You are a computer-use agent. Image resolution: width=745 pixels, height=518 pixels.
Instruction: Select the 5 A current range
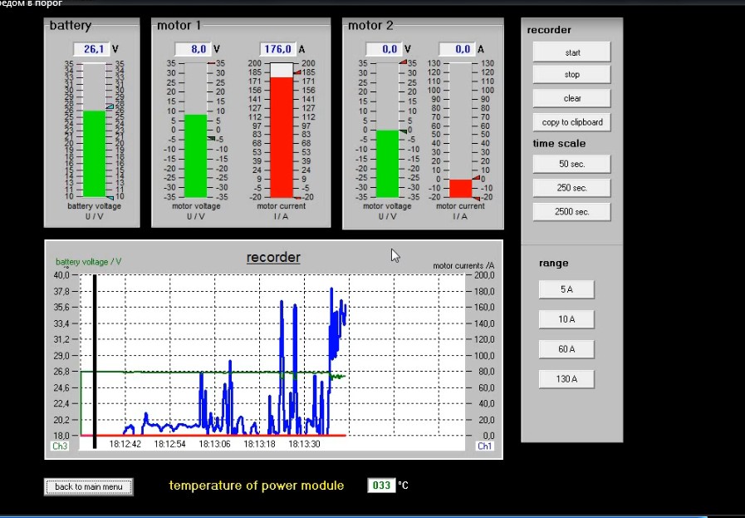(x=566, y=289)
